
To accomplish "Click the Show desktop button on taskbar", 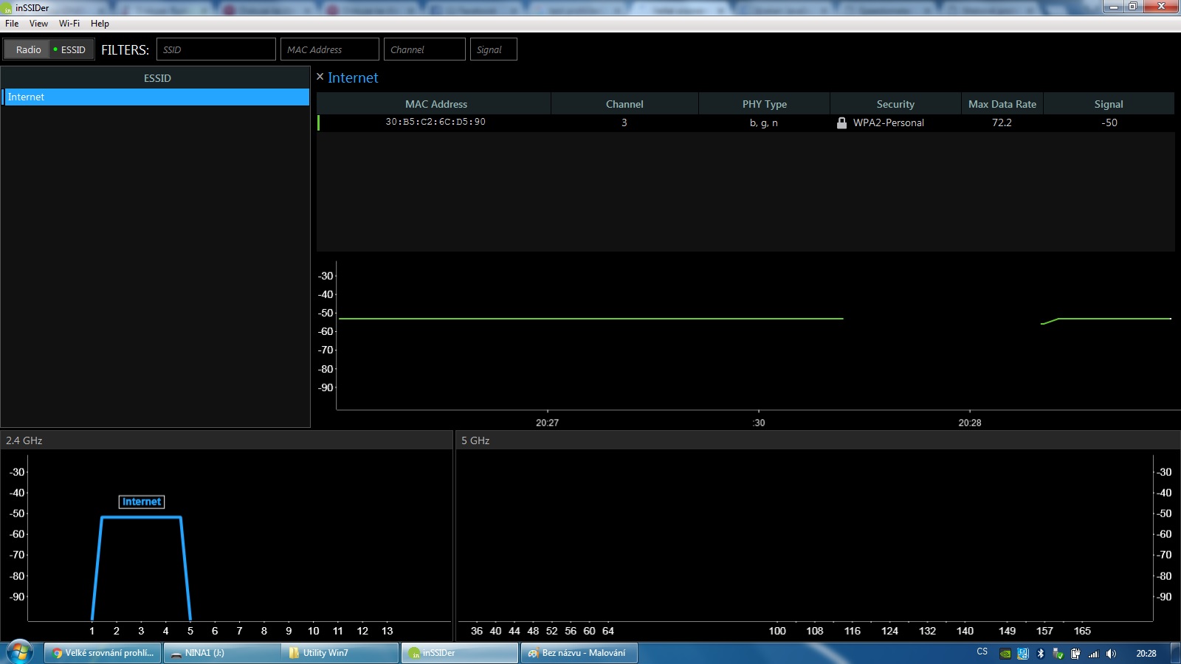I will point(1175,653).
